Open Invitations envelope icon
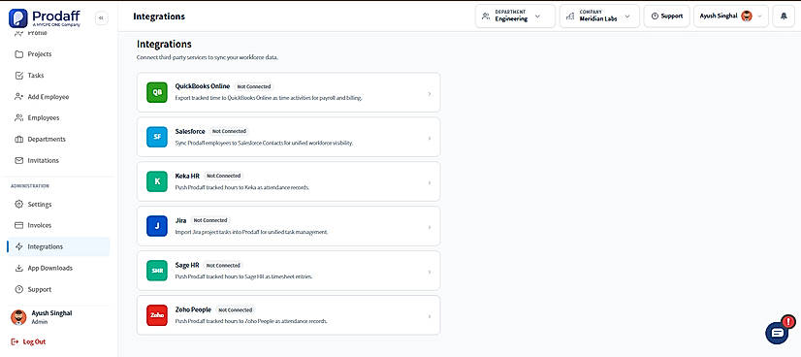Image resolution: width=801 pixels, height=357 pixels. tap(18, 160)
